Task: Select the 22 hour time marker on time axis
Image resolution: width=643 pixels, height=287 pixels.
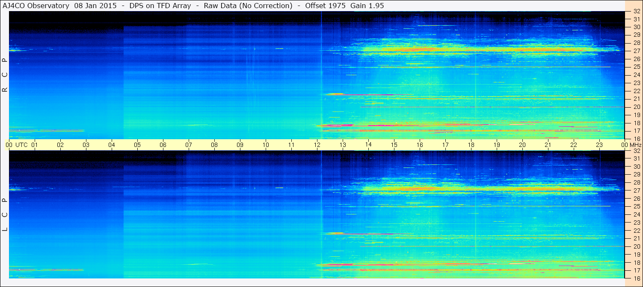Action: 574,145
